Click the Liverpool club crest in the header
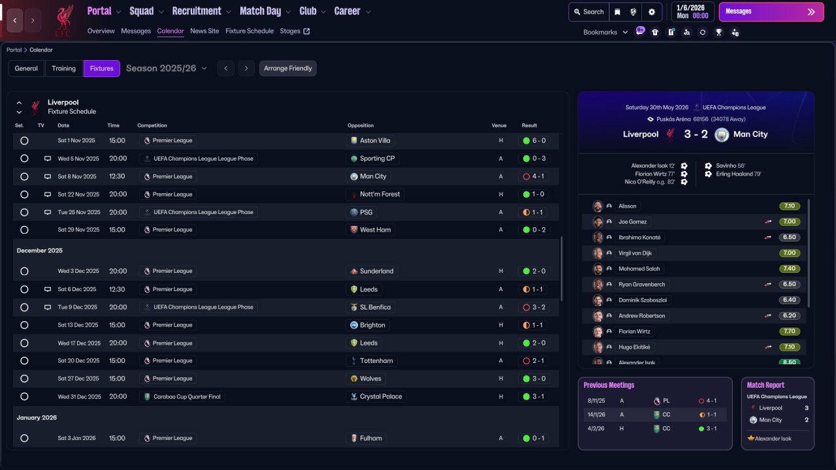836x470 pixels. [x=63, y=20]
